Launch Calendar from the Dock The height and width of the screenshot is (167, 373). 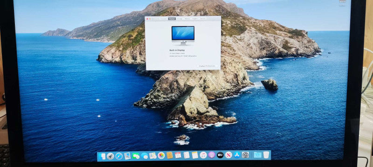point(178,155)
